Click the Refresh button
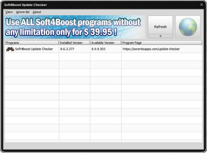The image size is (207, 153). pyautogui.click(x=160, y=25)
